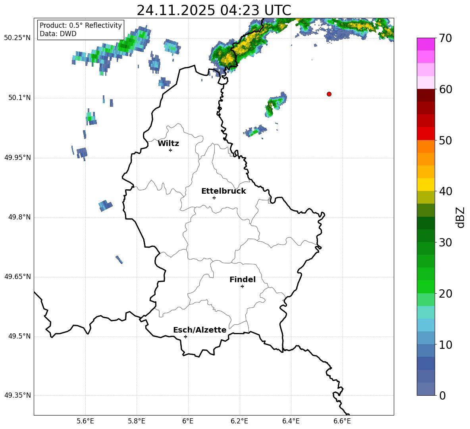Pick the dark maroon swatch below 60
The height and width of the screenshot is (429, 470).
pos(426,95)
